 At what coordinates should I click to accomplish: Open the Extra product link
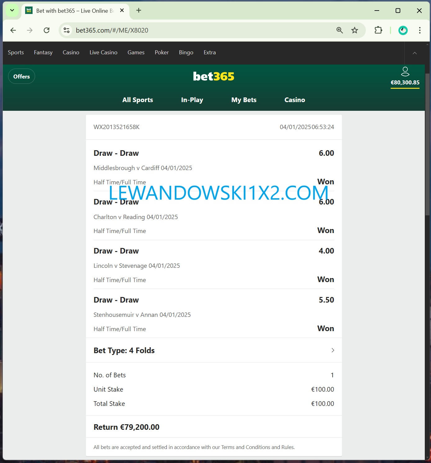210,52
